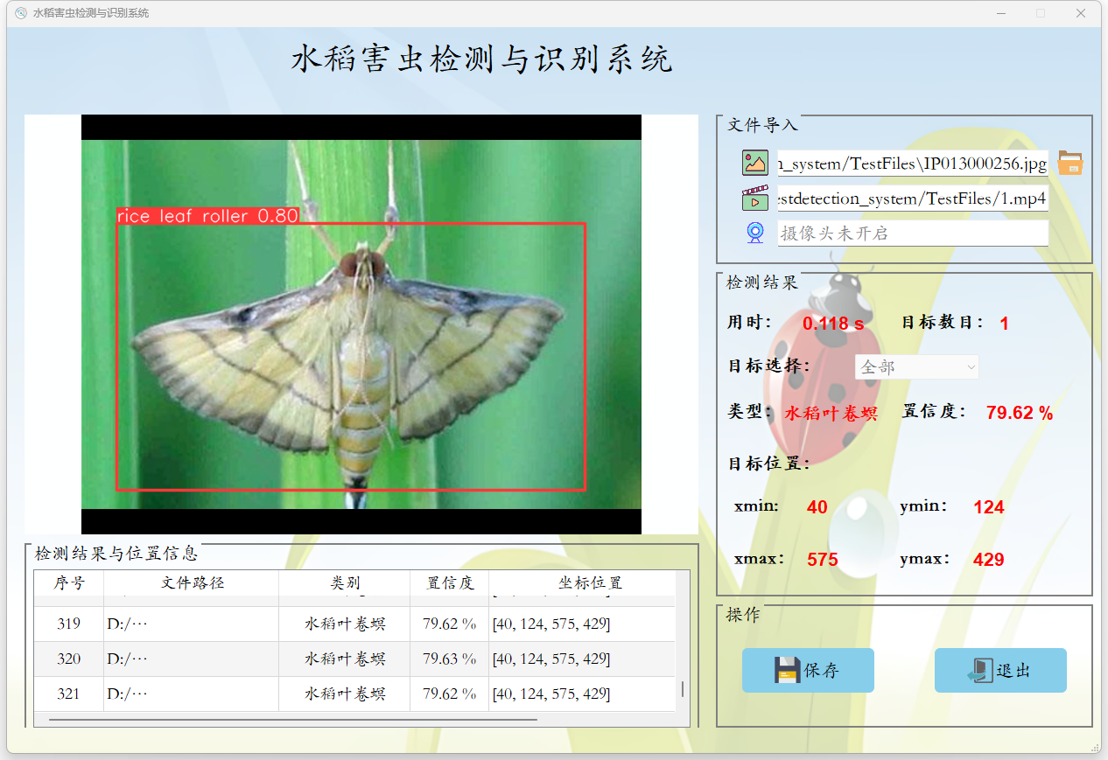Screen dimensions: 1108x760
Task: Click the app icon in title bar
Action: tap(21, 13)
